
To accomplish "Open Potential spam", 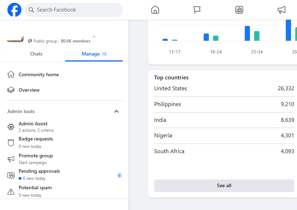I will [x=65, y=191].
